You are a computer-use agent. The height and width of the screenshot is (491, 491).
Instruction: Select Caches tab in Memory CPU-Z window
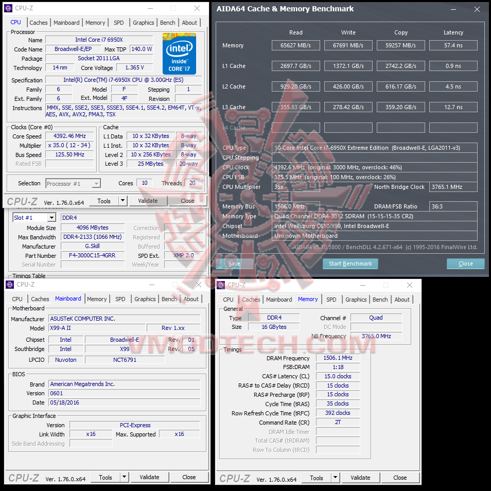pos(251,300)
